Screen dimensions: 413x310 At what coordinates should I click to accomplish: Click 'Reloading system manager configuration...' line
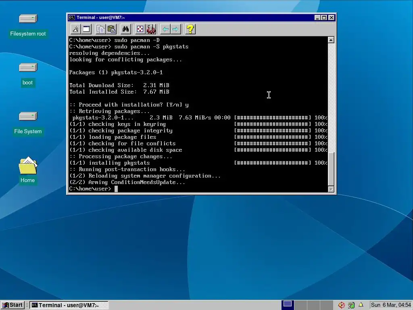[x=145, y=176]
